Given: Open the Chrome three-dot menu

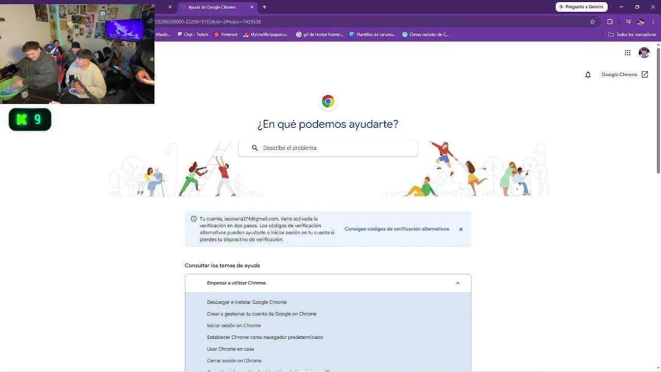Looking at the screenshot, I should click(653, 22).
